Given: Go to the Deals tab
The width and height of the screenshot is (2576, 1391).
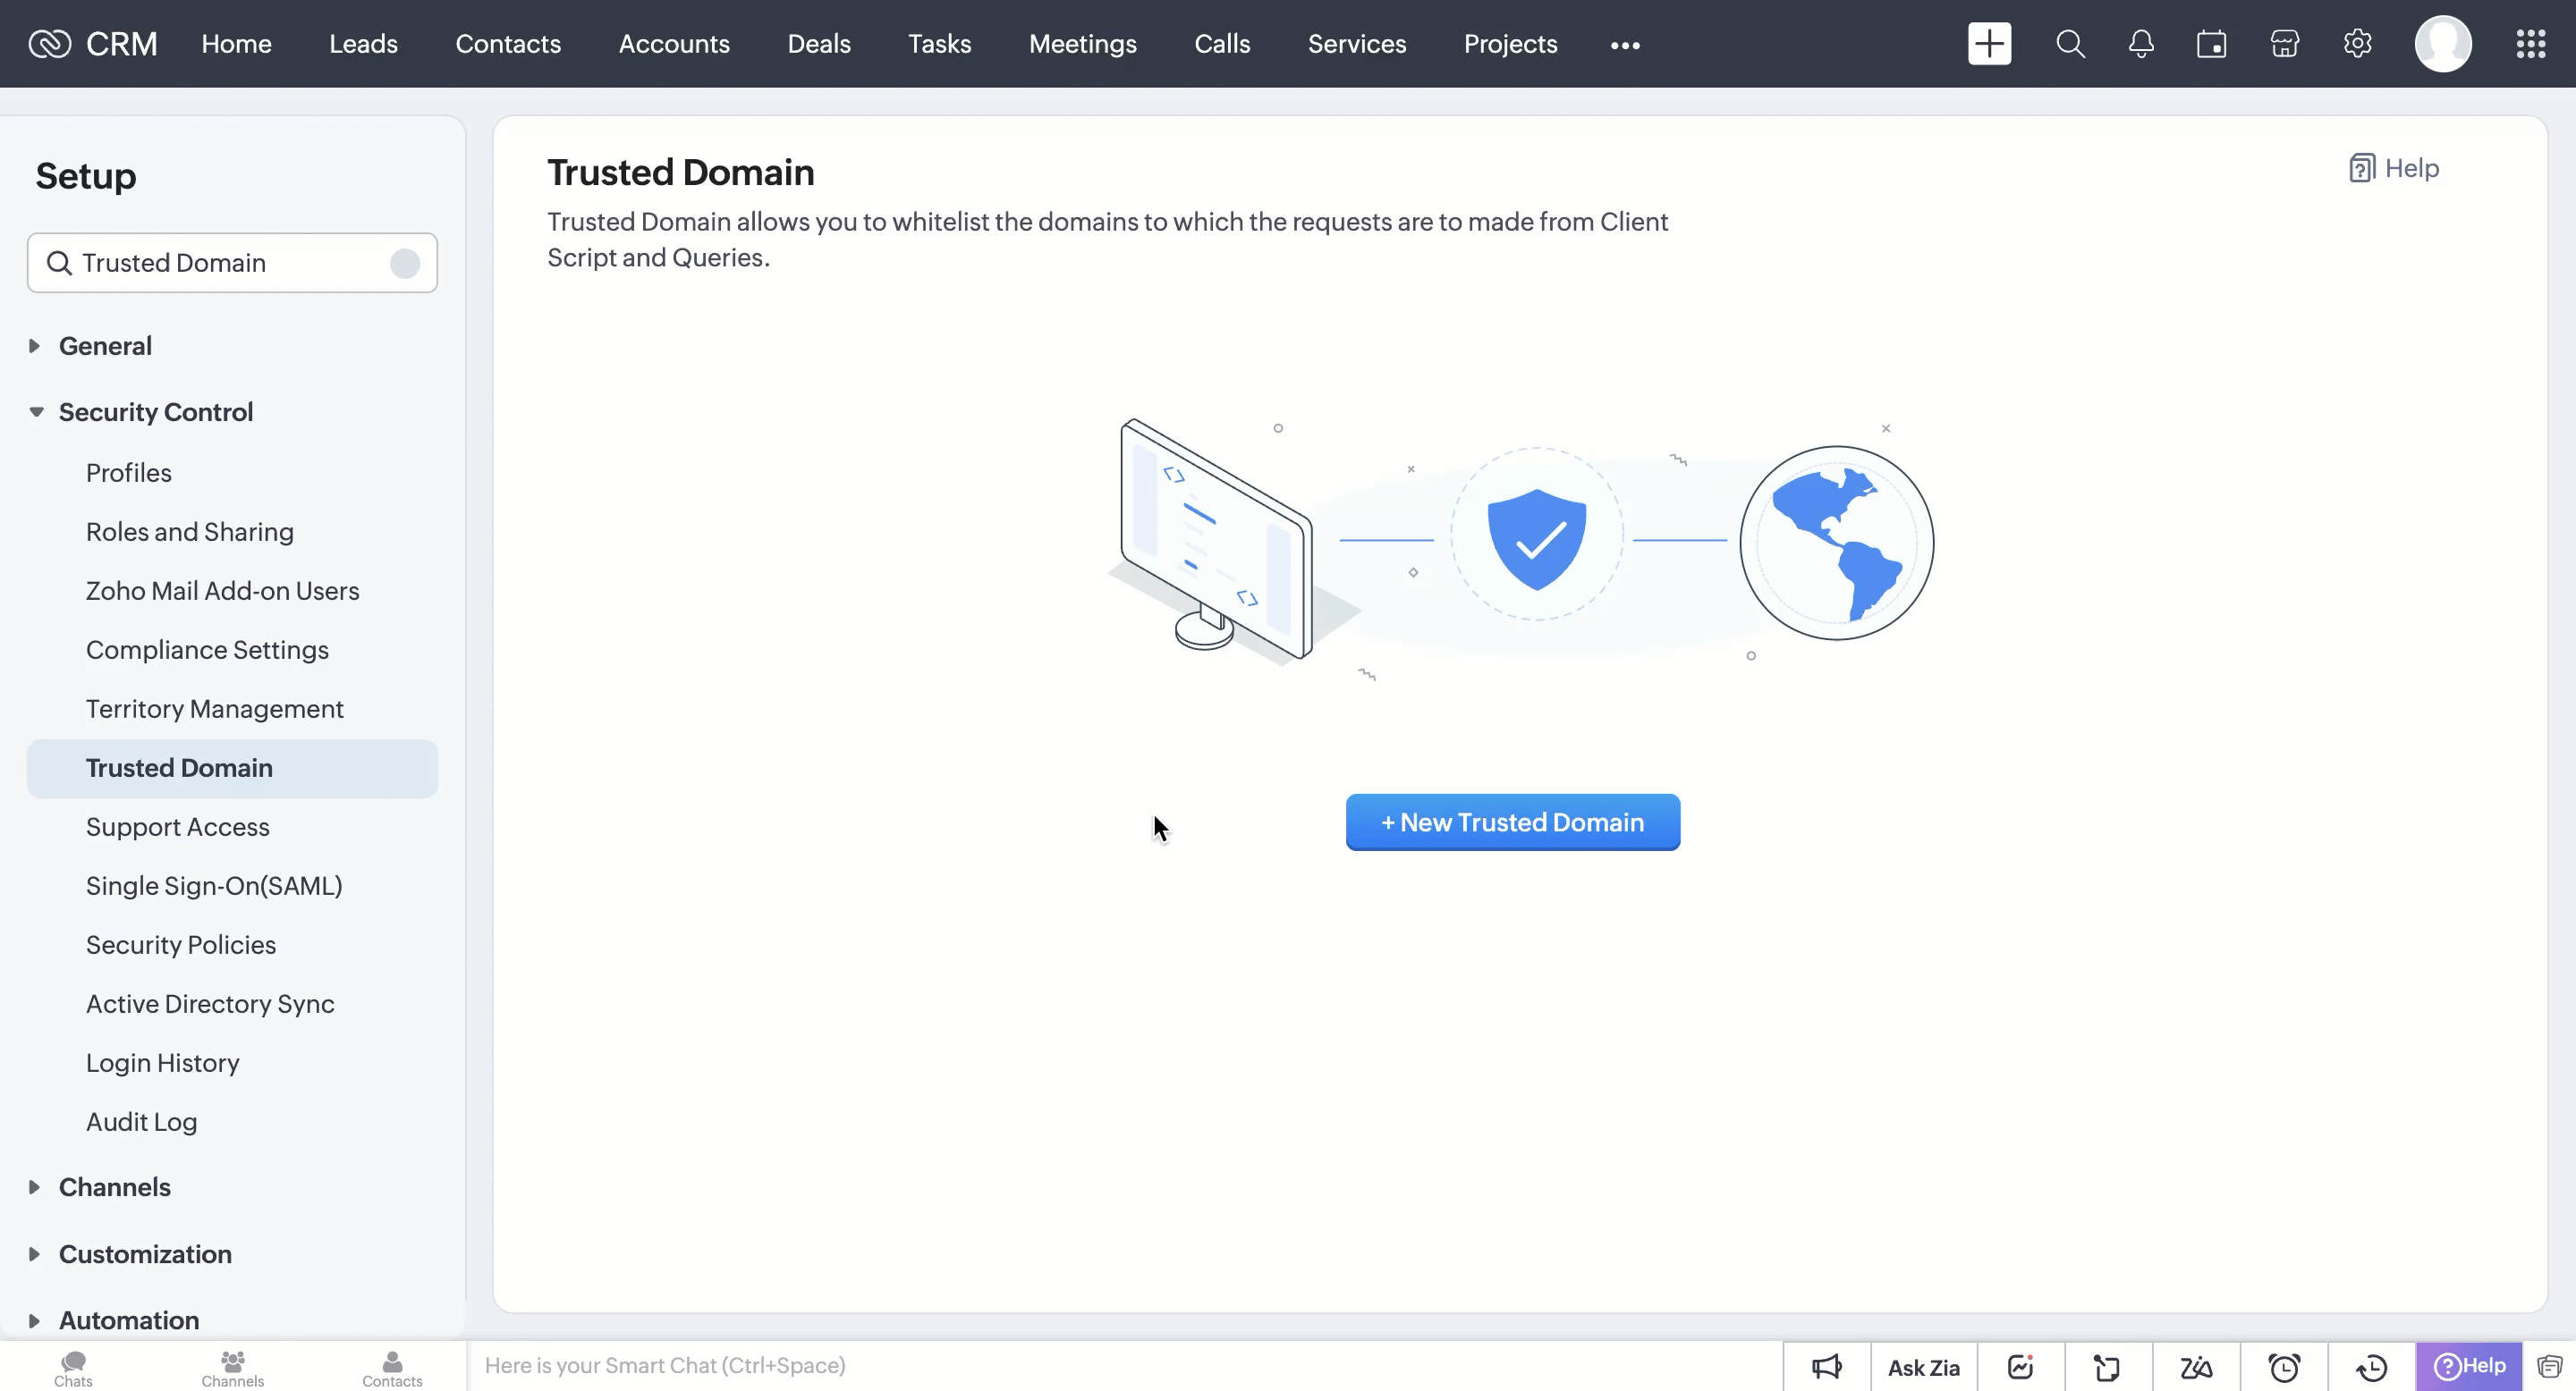Looking at the screenshot, I should click(x=818, y=44).
